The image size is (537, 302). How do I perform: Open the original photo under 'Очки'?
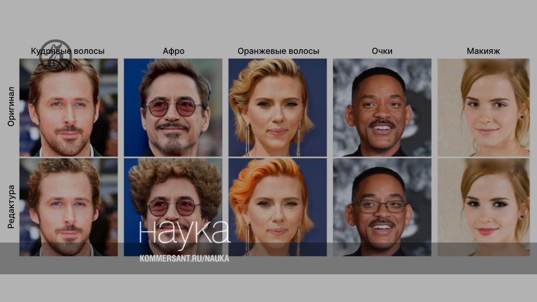[x=382, y=107]
